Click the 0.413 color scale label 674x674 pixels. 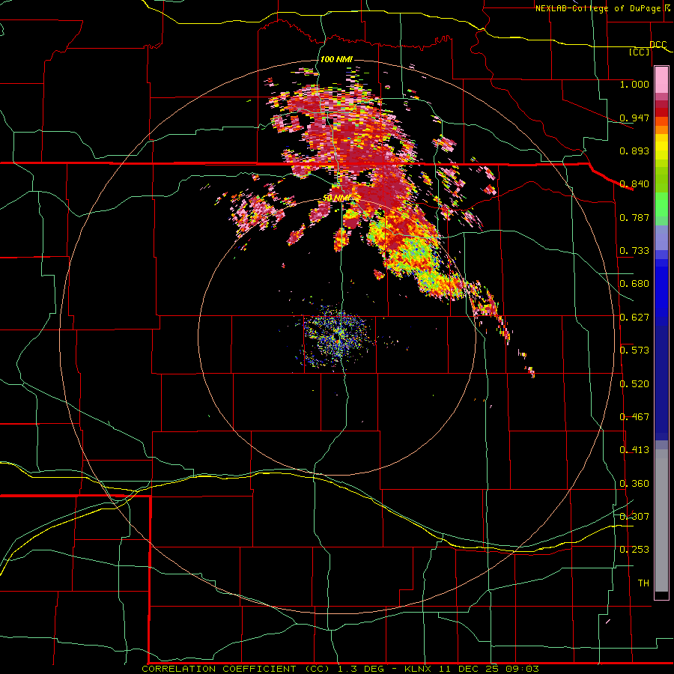(634, 450)
